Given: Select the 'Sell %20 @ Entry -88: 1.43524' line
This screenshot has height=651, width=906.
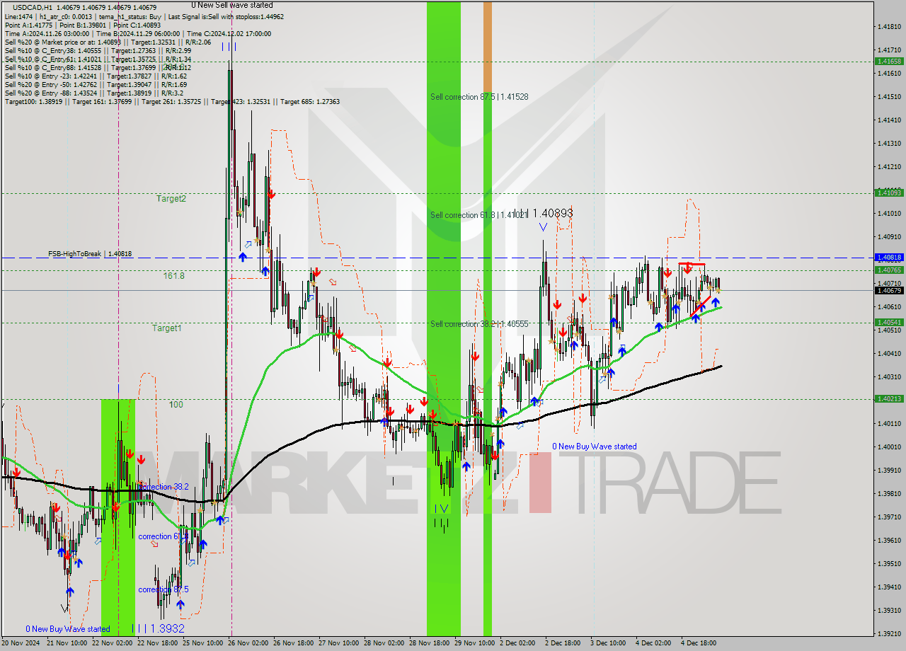Looking at the screenshot, I should tap(94, 93).
